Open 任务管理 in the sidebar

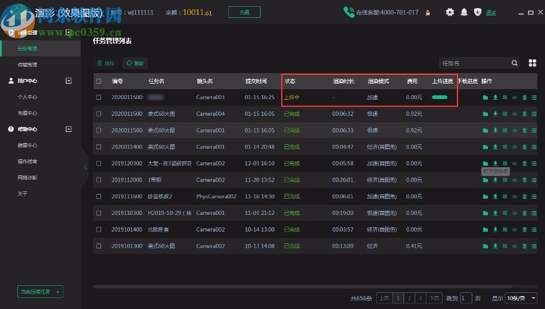click(41, 48)
